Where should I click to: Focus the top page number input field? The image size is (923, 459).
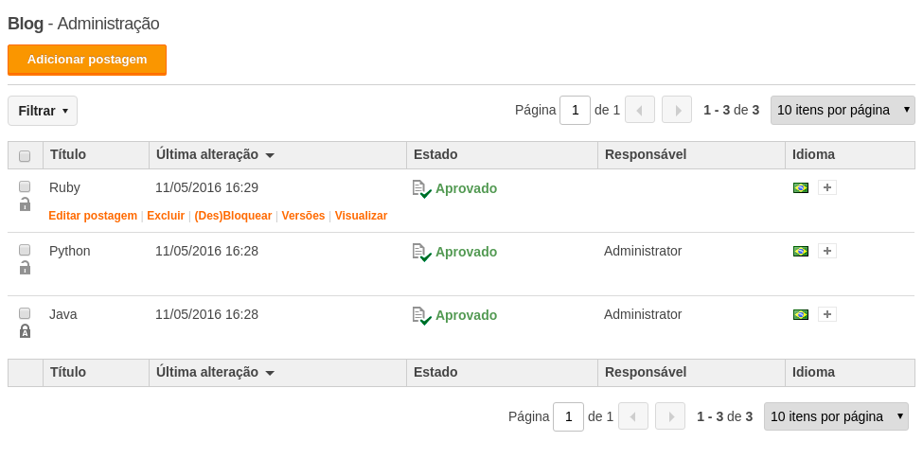pos(576,110)
